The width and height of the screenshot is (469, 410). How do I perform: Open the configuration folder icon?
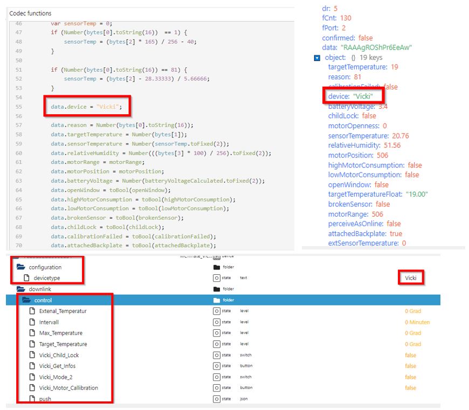tap(21, 267)
